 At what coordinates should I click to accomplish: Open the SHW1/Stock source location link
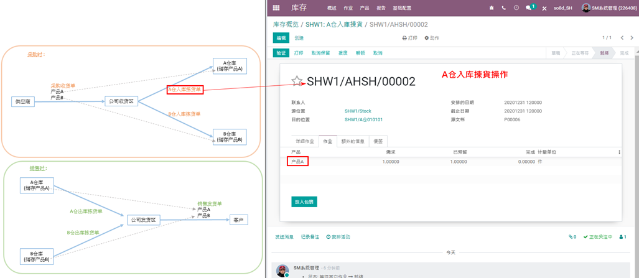tap(358, 111)
